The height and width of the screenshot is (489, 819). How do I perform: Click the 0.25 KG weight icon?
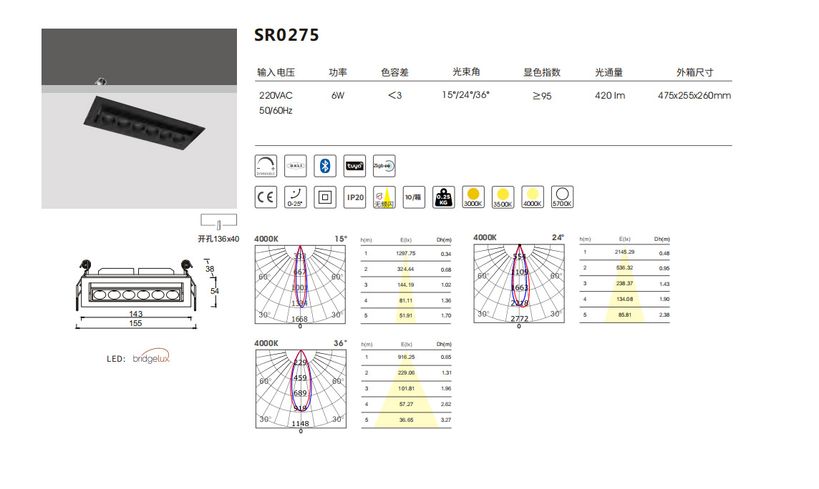[x=443, y=197]
